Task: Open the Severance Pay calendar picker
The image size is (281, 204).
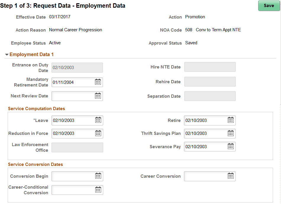Action: (x=231, y=146)
